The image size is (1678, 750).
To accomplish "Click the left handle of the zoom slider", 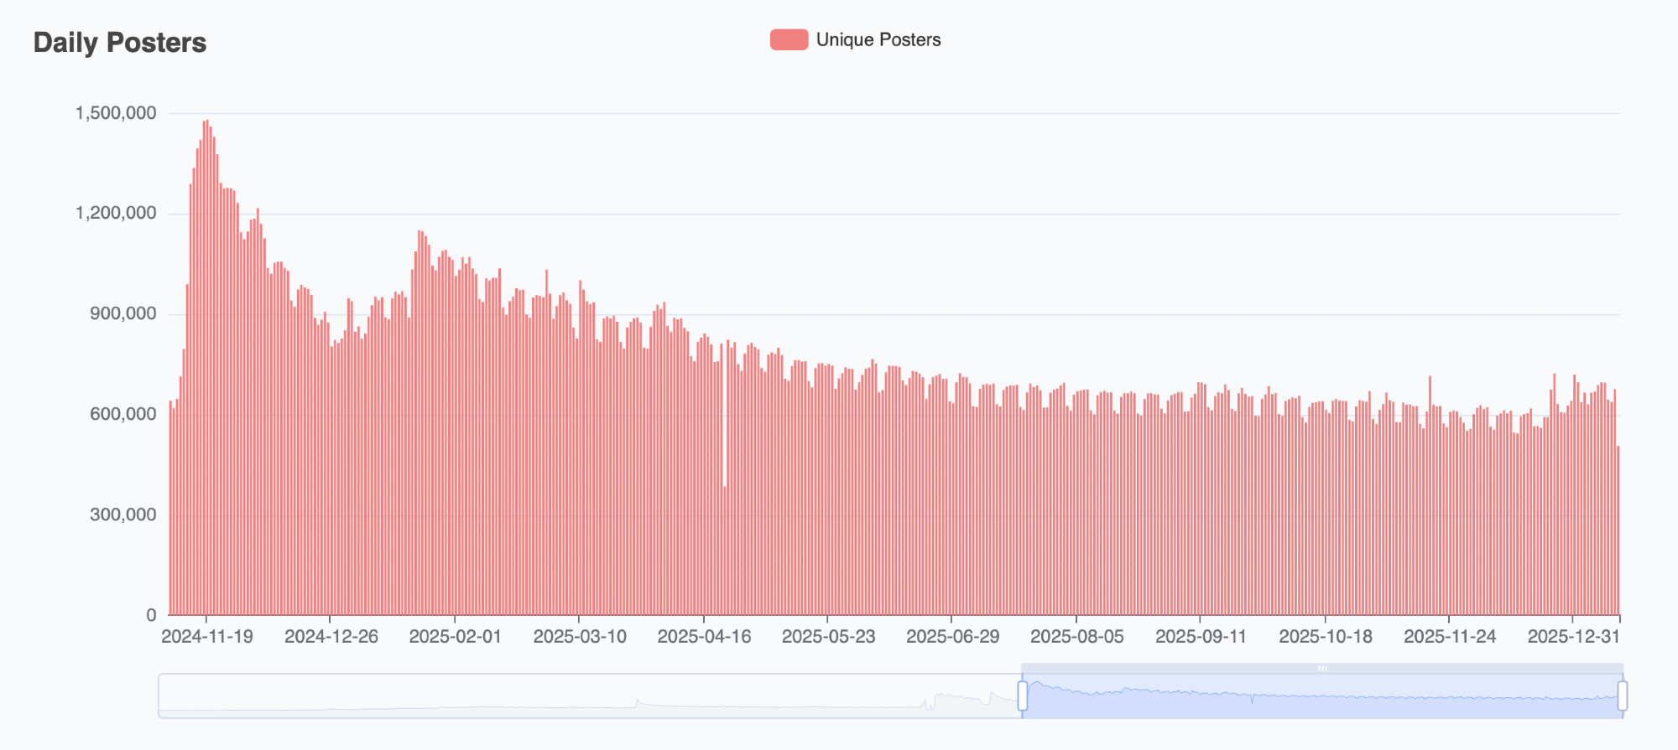I will (x=1022, y=696).
